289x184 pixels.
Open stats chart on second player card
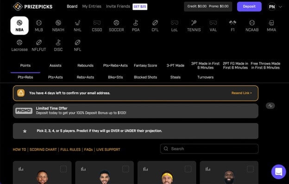[83, 169]
